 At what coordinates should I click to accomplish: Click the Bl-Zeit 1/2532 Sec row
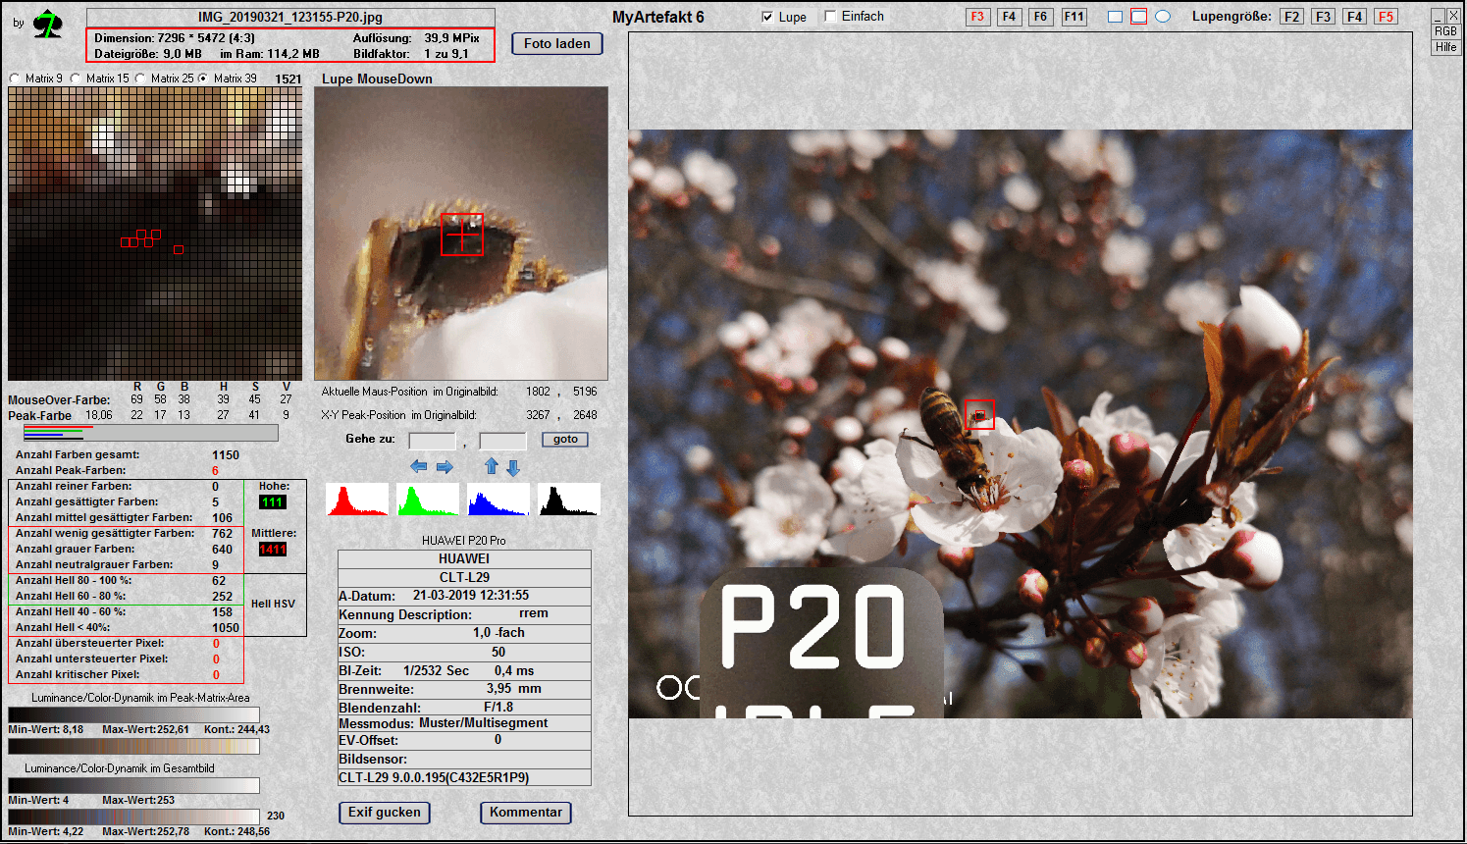point(464,671)
